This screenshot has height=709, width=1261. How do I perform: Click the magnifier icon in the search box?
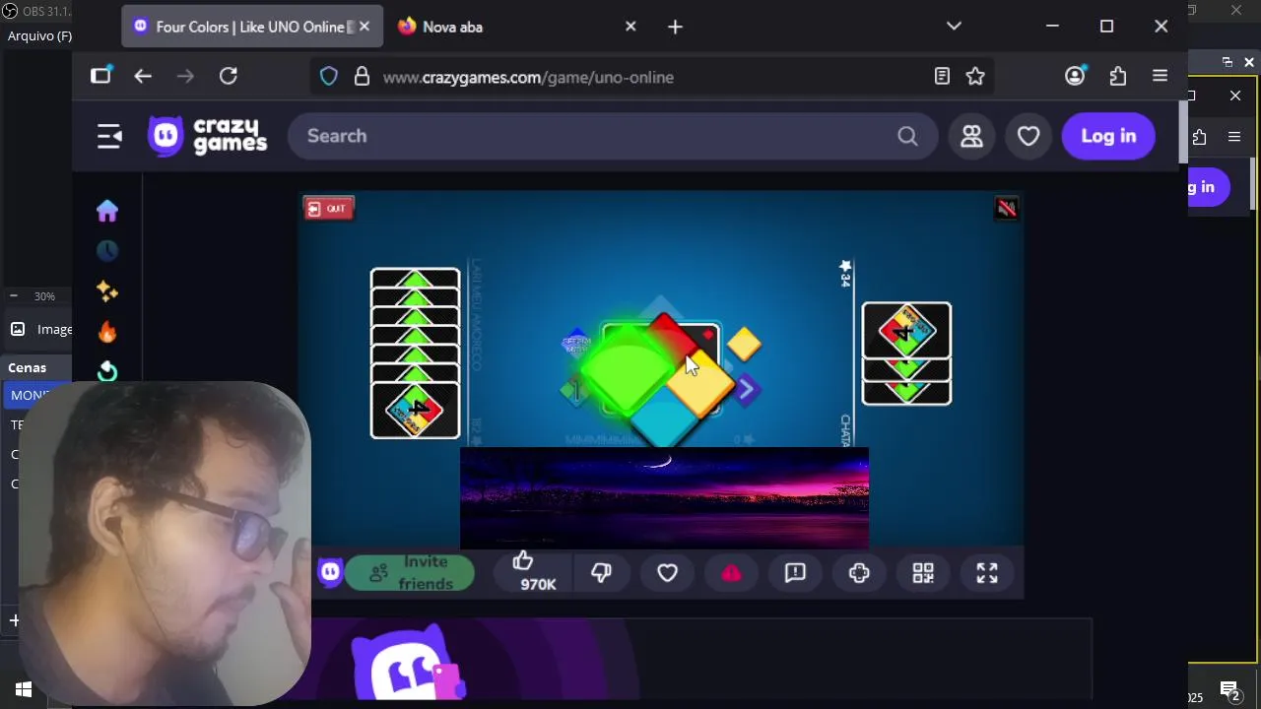pyautogui.click(x=907, y=136)
